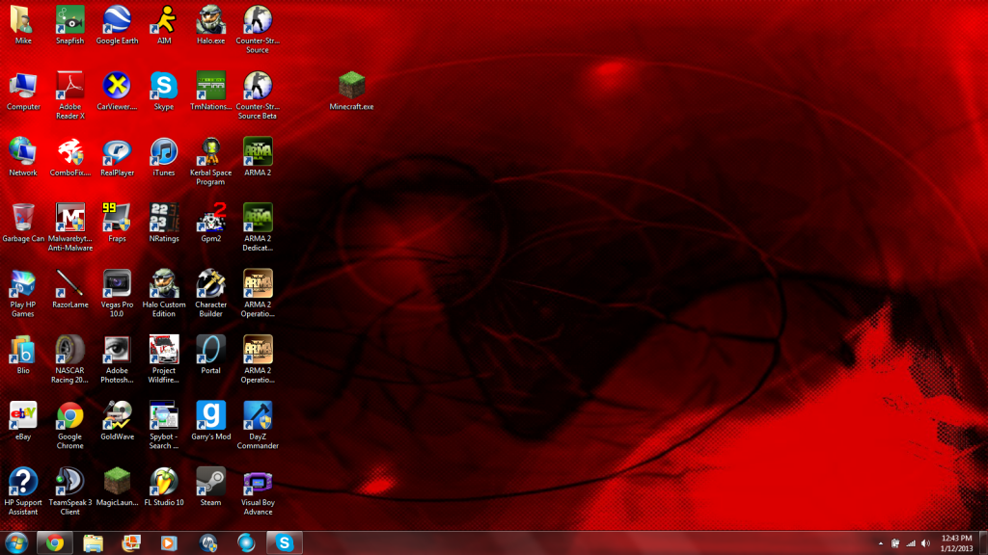Select the Halo.exe desktop icon

pyautogui.click(x=210, y=25)
